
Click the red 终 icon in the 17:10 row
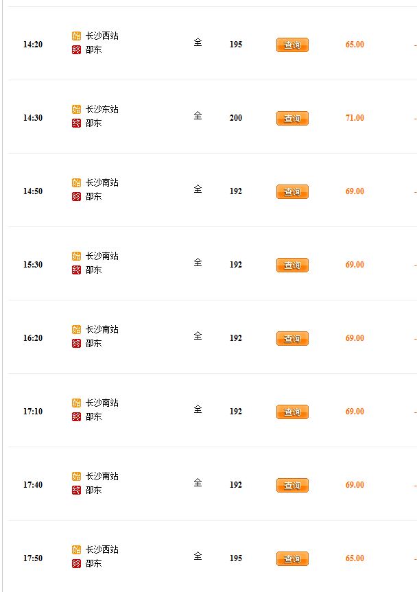click(x=76, y=417)
